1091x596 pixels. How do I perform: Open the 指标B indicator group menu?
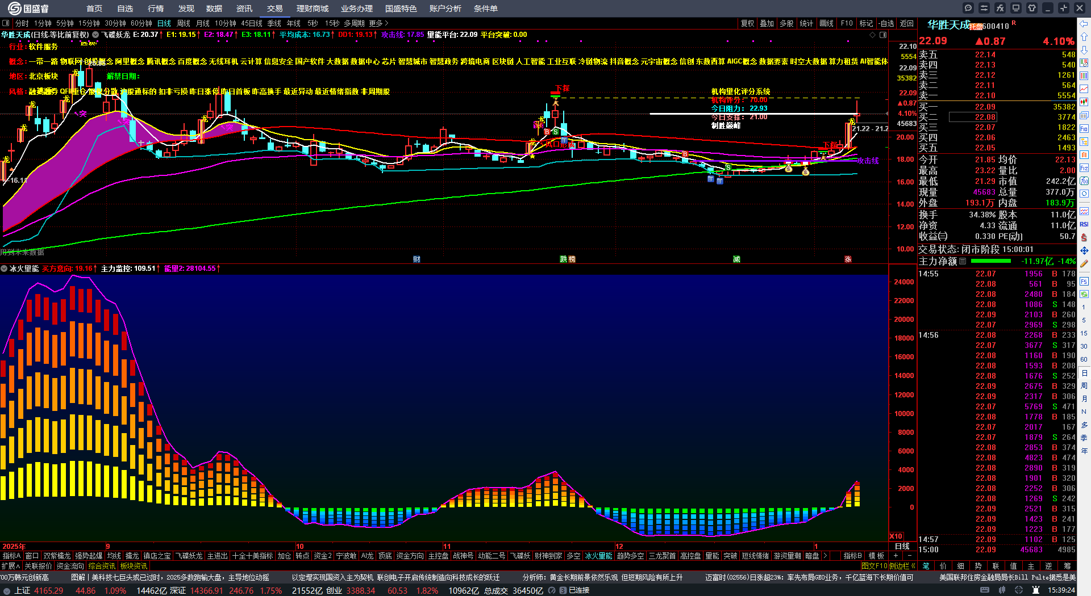pos(852,556)
